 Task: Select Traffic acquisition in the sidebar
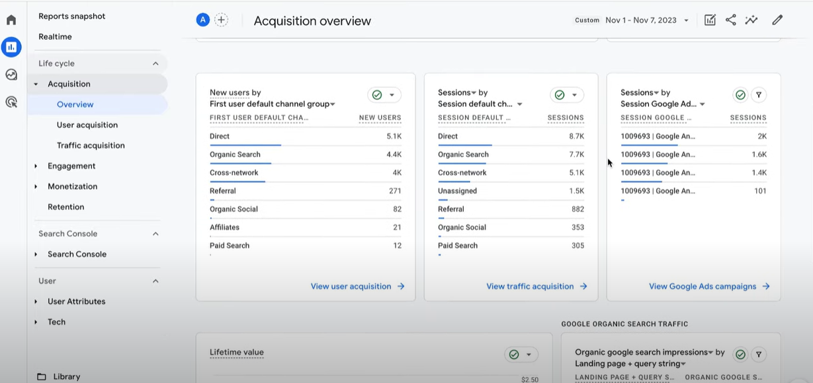[91, 145]
